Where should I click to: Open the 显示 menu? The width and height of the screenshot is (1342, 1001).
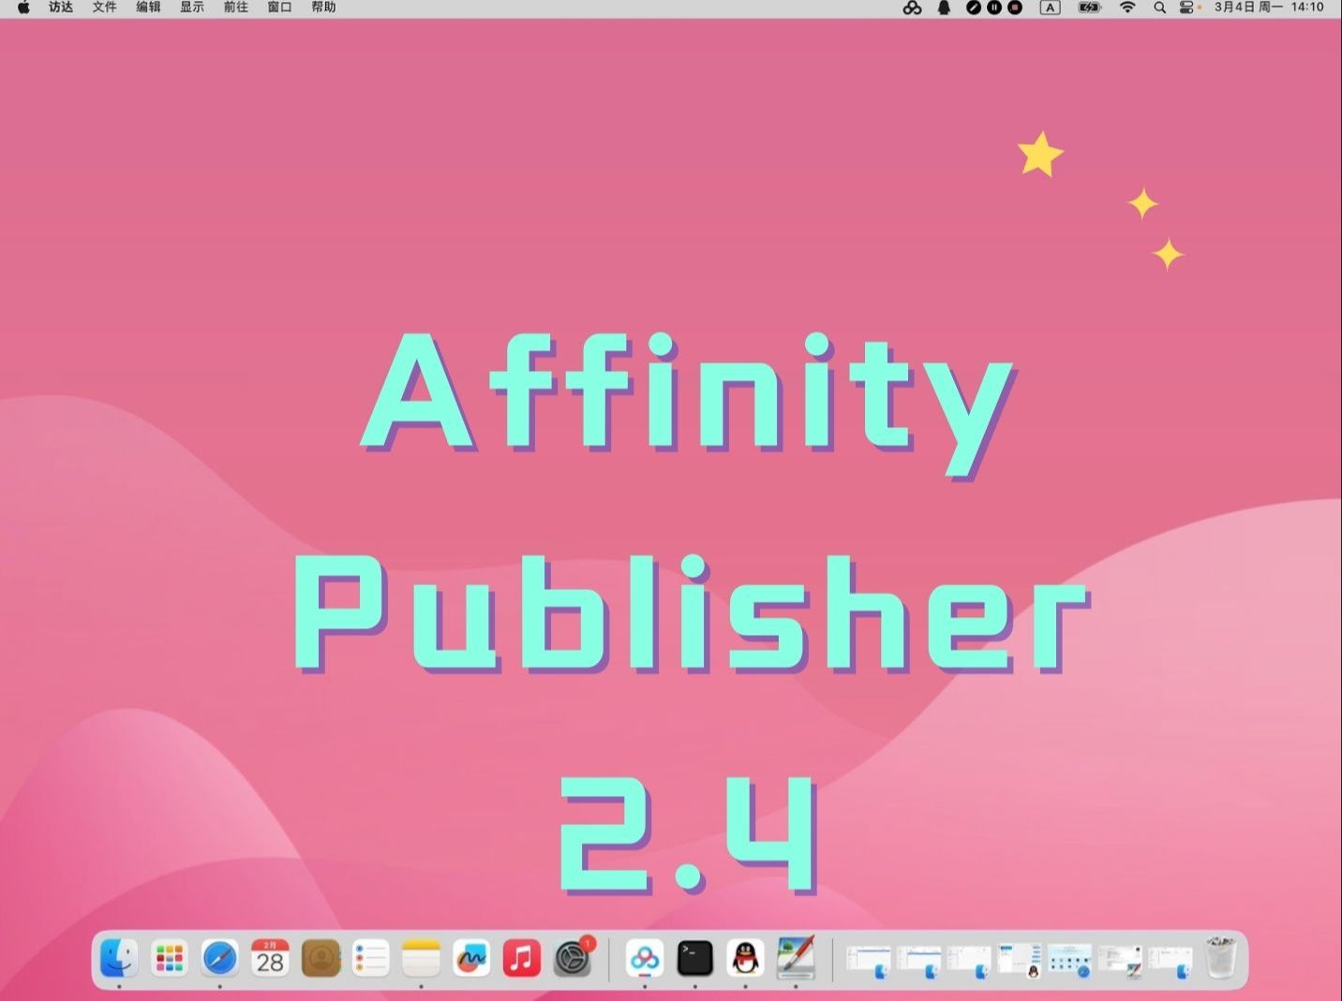coord(192,7)
